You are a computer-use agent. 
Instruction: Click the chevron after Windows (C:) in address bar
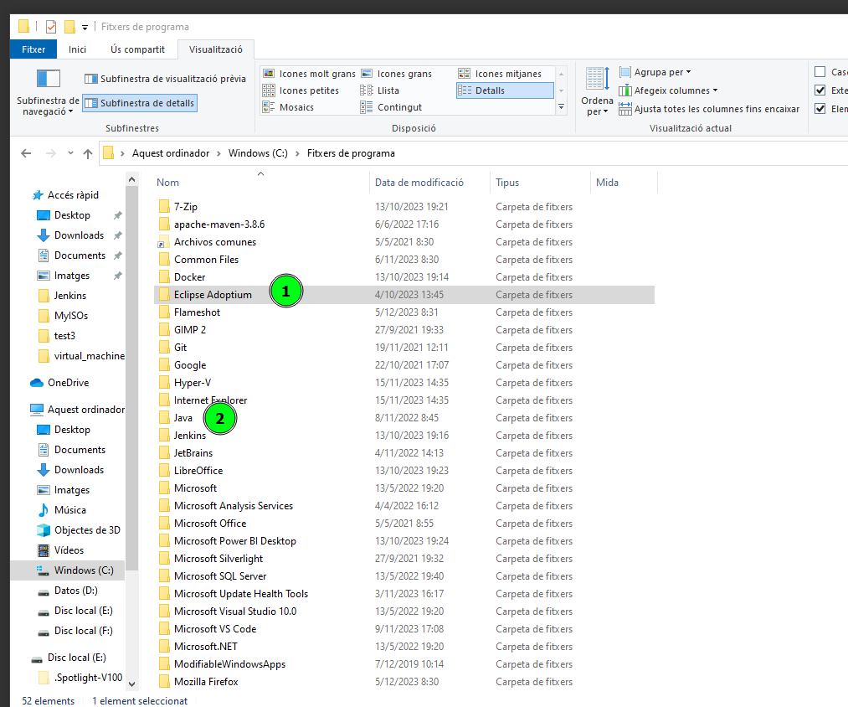[x=297, y=154]
